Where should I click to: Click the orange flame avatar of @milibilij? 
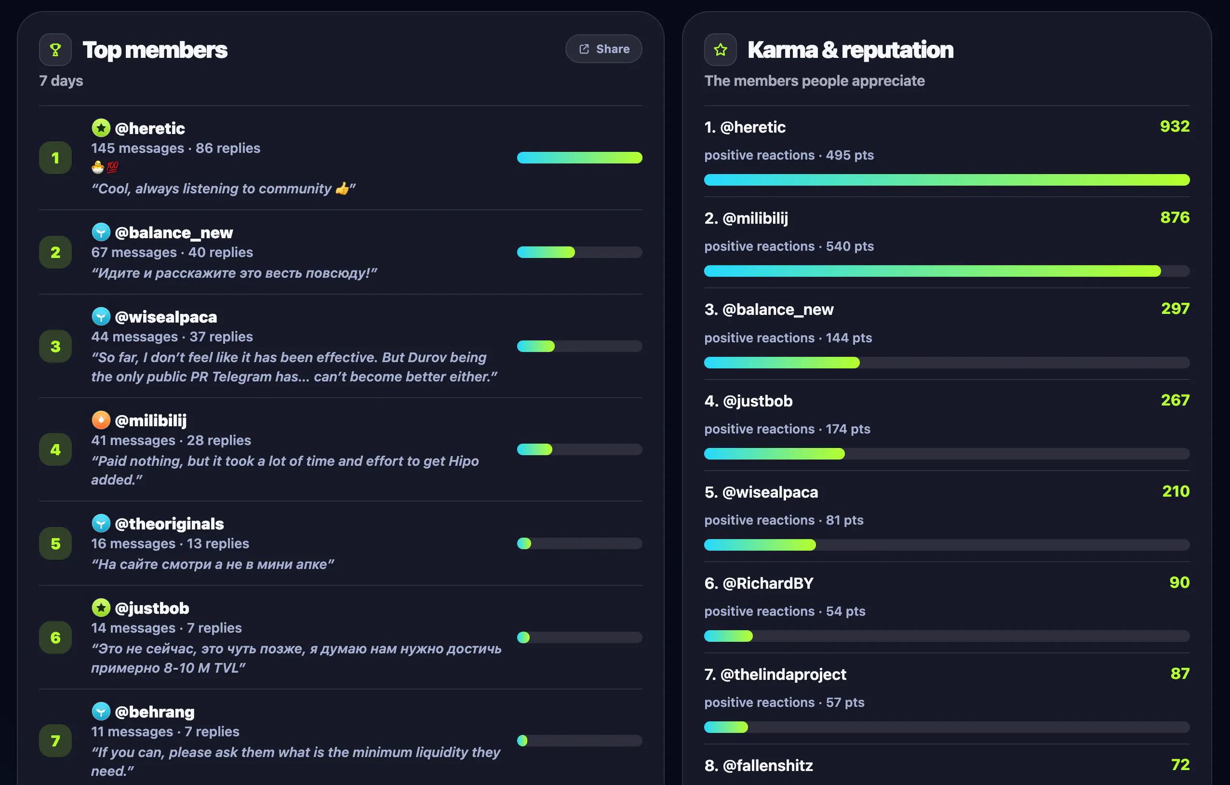coord(101,420)
